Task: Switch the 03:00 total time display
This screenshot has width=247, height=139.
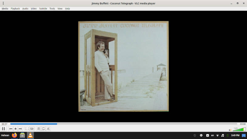Action: pyautogui.click(x=243, y=124)
